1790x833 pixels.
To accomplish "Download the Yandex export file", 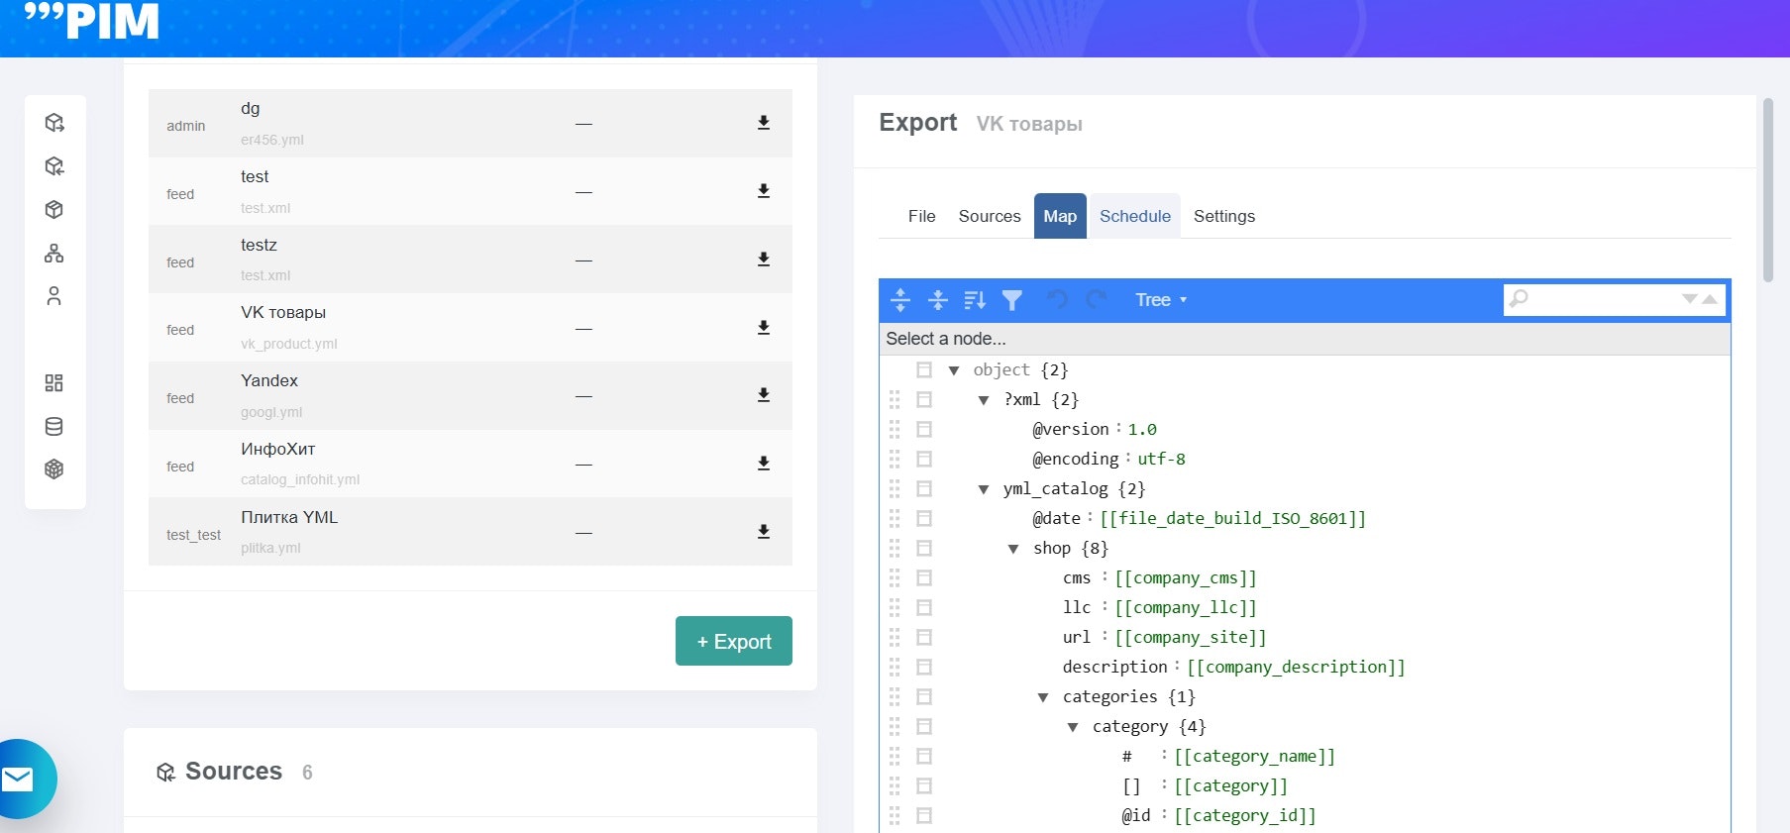I will click(764, 394).
